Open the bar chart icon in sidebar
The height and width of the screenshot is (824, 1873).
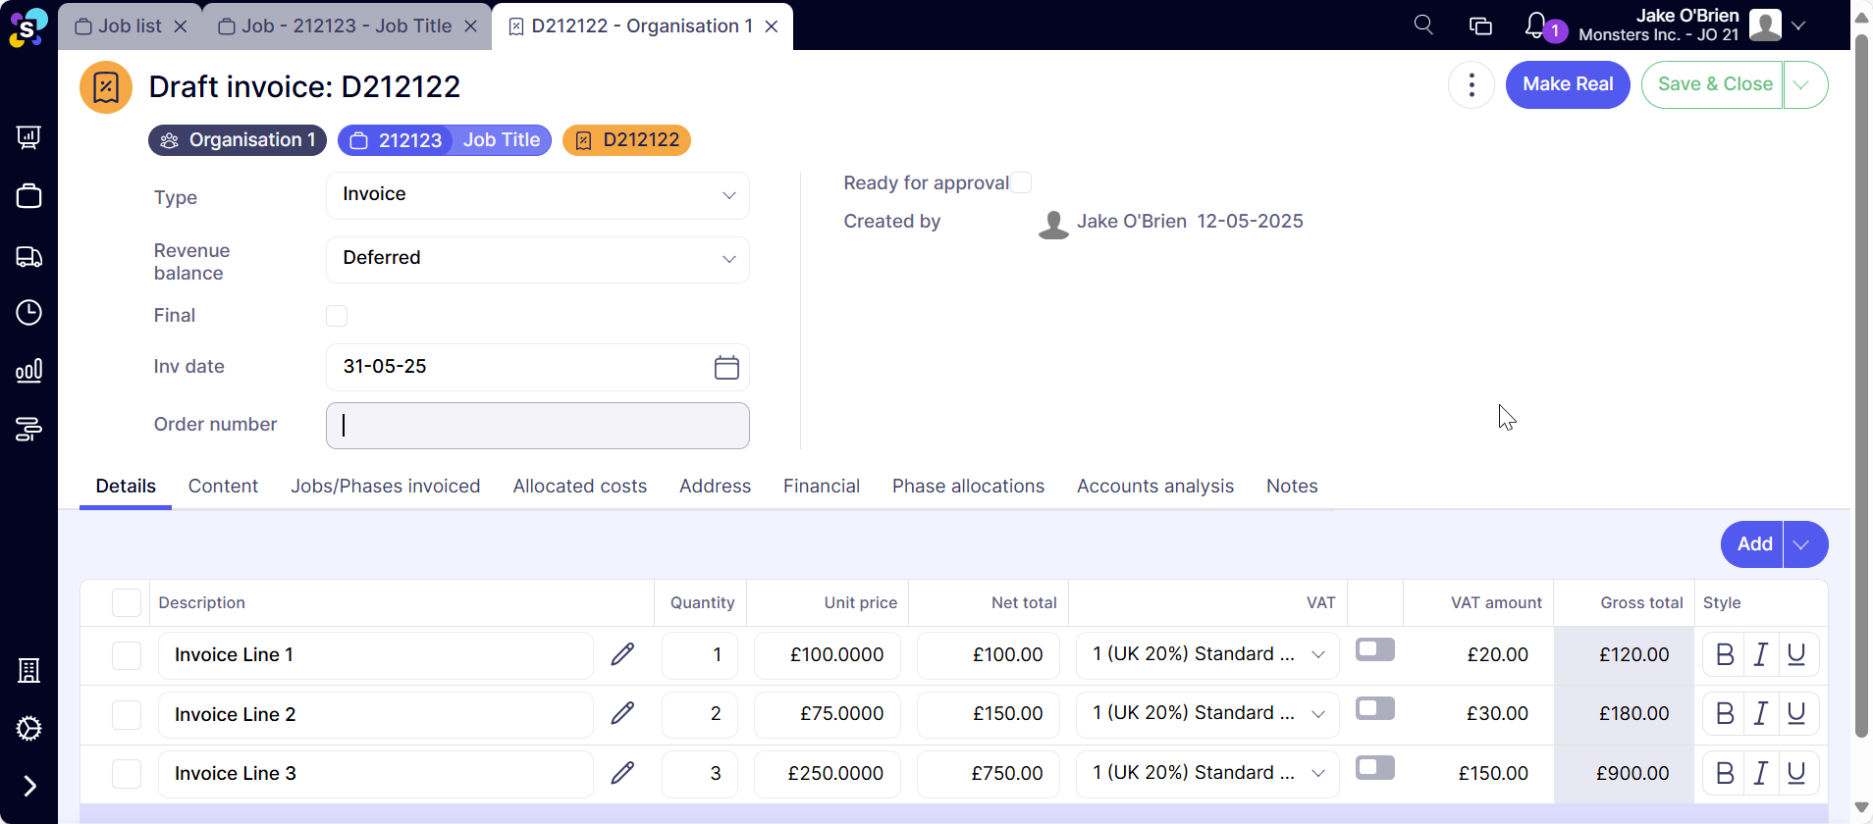[x=29, y=371]
